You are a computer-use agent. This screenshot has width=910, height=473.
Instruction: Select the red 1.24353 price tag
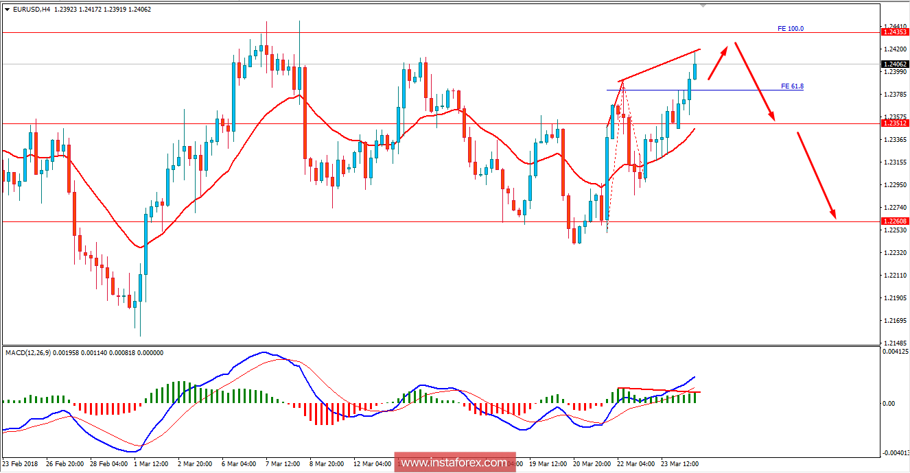pyautogui.click(x=894, y=31)
